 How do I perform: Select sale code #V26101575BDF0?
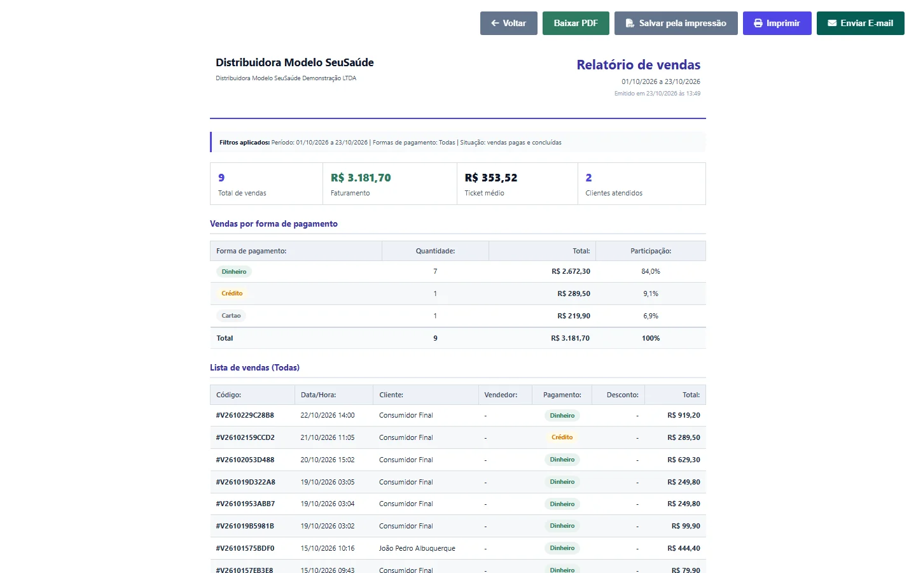point(246,548)
